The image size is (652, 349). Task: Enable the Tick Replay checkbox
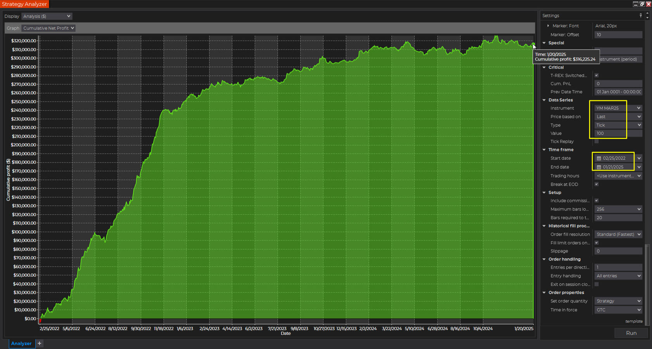(597, 142)
